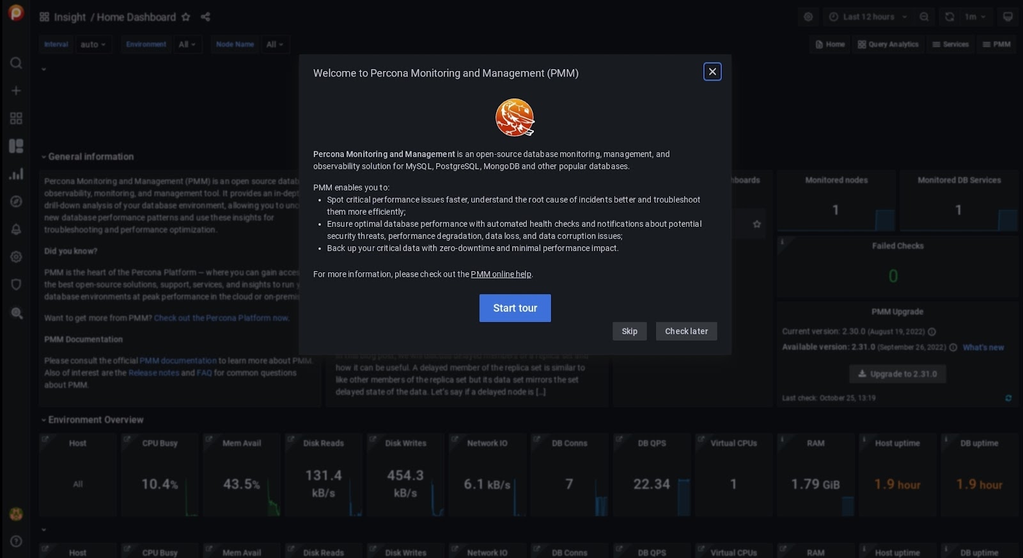Click the Start tour button
Viewport: 1023px width, 558px height.
[515, 308]
